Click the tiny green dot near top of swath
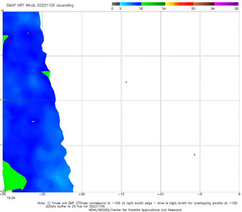Viewport: 242px width, 212px height. coord(28,33)
